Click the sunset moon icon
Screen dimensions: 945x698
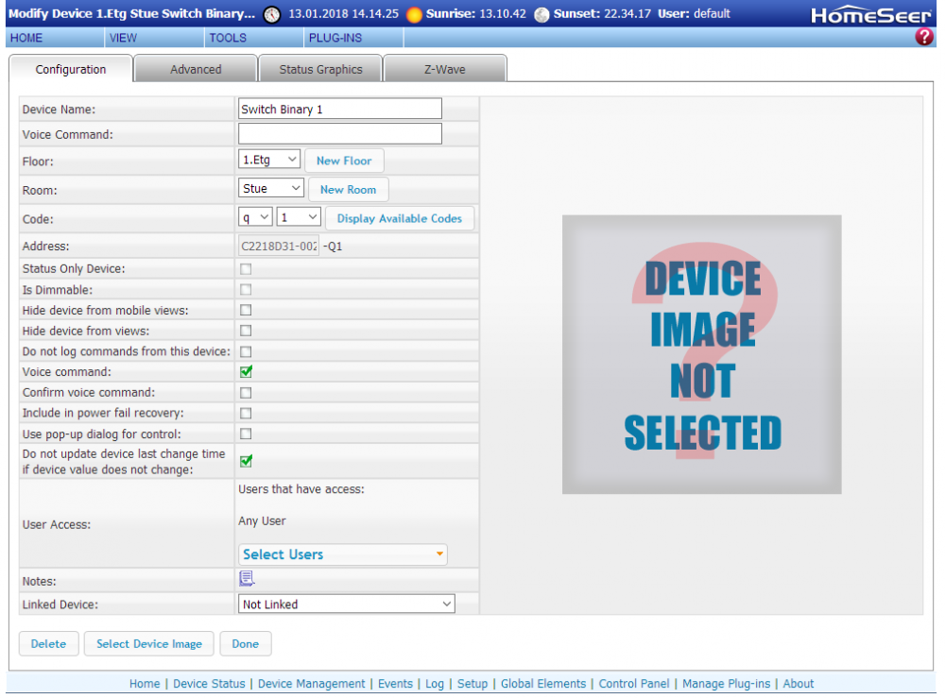541,14
